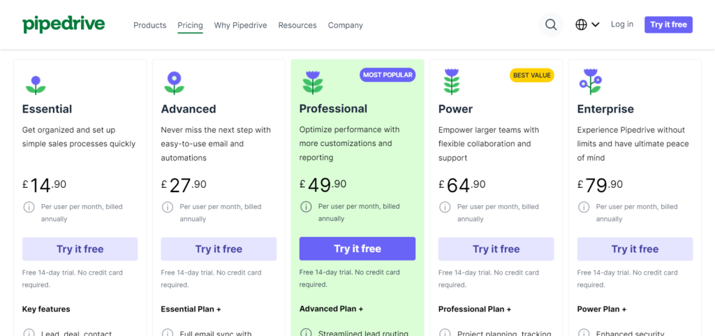Click info icon beside Enterprise billing note

pos(584,207)
